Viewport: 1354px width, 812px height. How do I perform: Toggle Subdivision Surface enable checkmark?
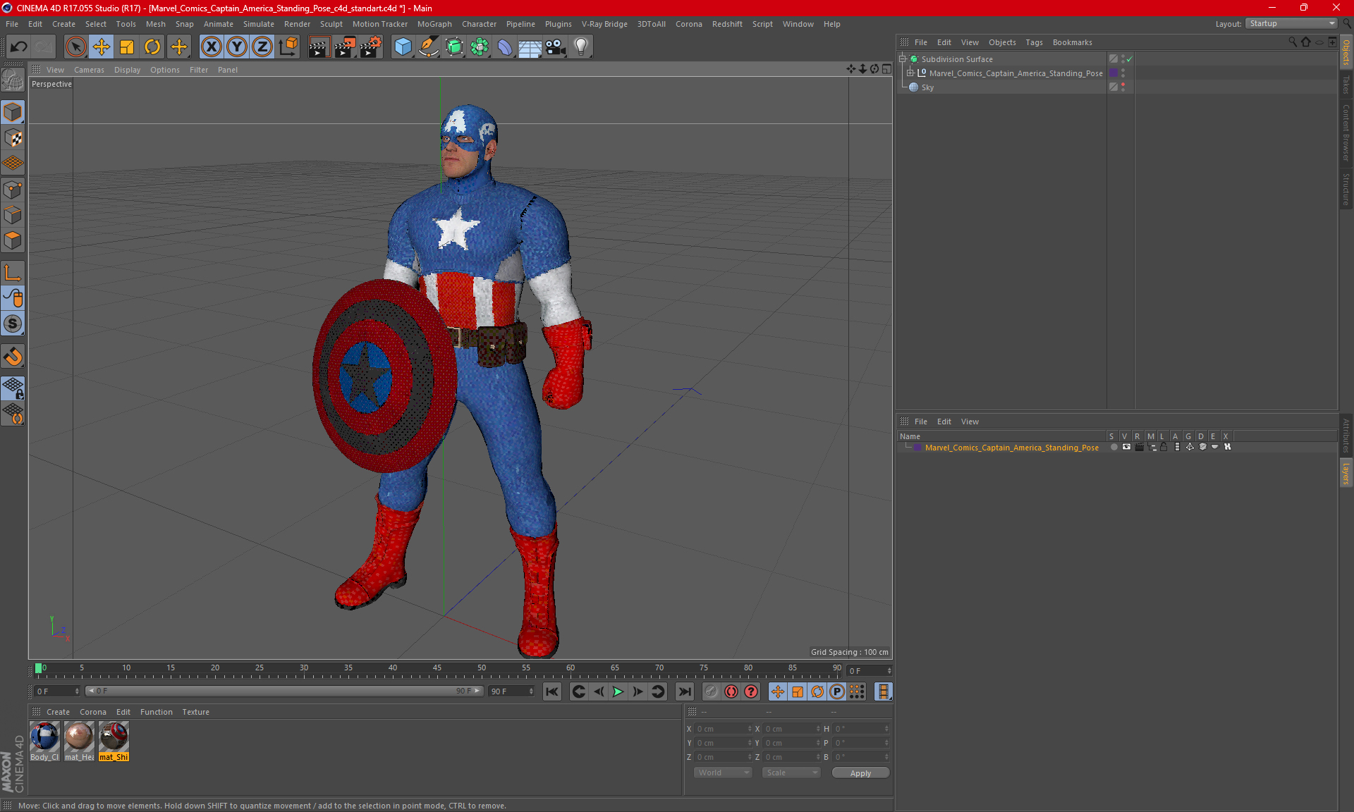(x=1129, y=59)
